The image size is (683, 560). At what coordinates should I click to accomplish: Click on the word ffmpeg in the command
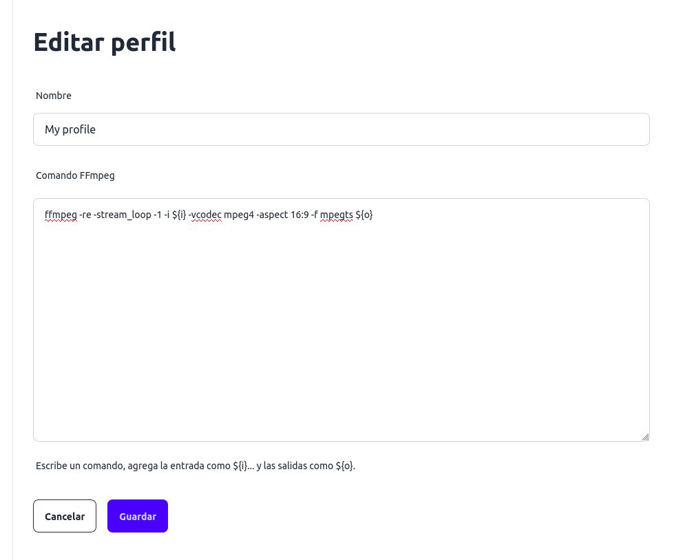pyautogui.click(x=61, y=215)
